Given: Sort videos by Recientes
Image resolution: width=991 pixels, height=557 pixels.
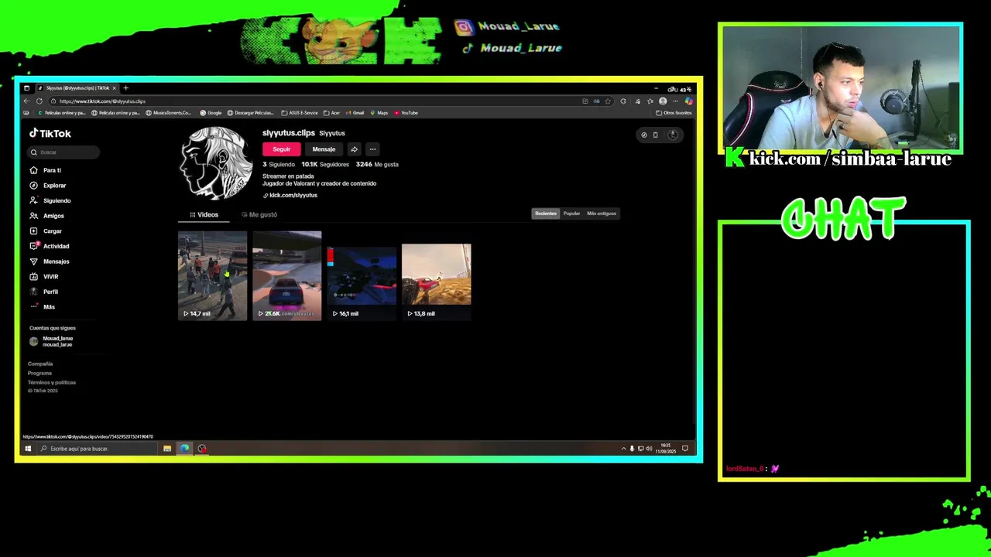Looking at the screenshot, I should click(546, 214).
